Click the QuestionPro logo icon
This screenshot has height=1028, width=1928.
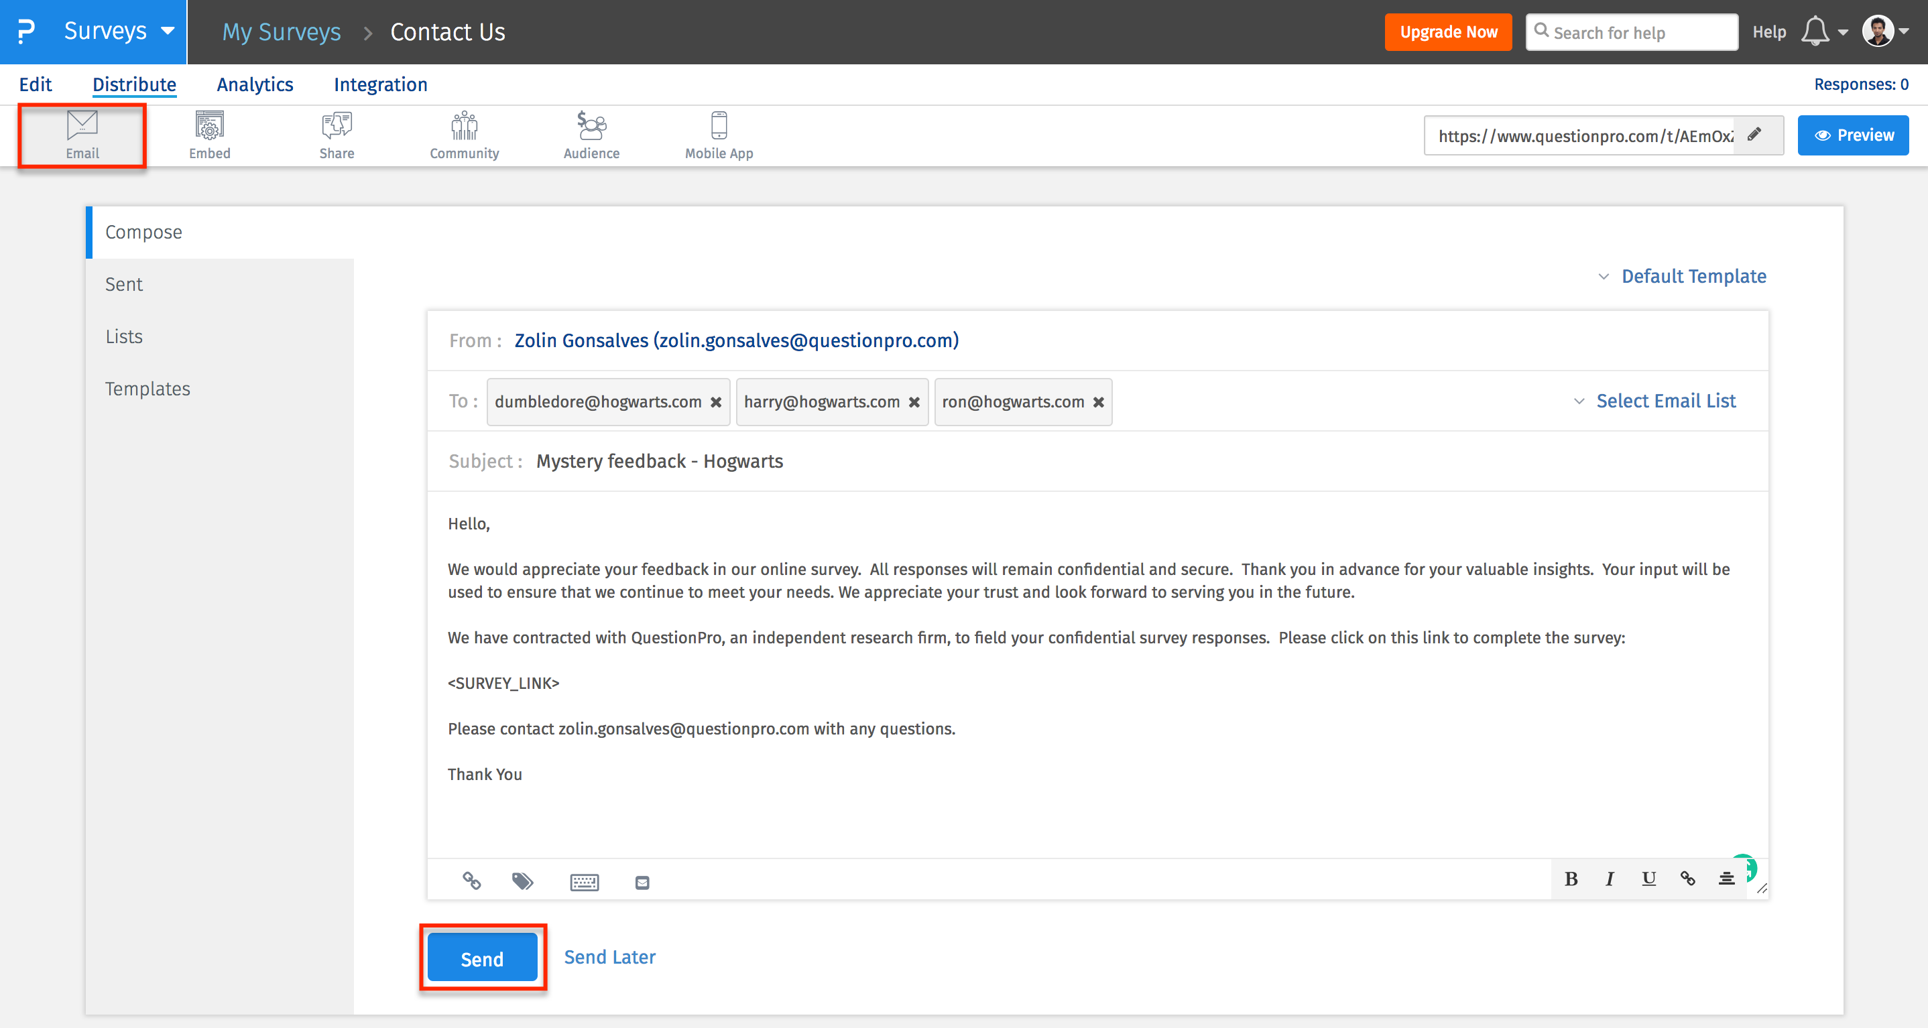coord(26,31)
